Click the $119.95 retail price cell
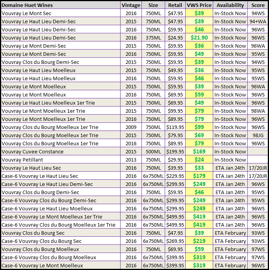This screenshot has width=269, height=270. pos(175,127)
